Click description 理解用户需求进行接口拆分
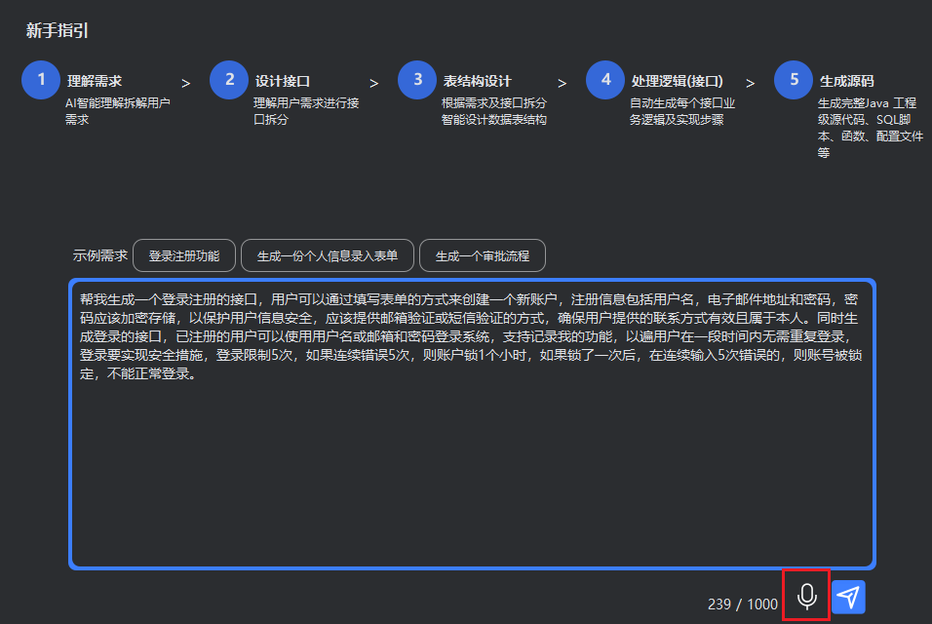 click(306, 111)
